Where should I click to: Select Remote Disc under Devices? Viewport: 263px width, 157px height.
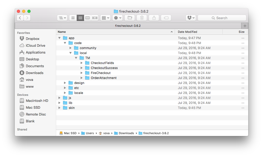coord(33,114)
